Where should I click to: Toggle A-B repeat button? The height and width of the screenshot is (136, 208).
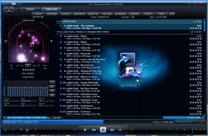click(172, 14)
